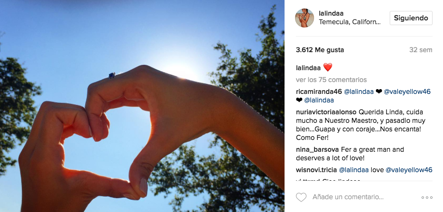This screenshot has height=212, width=443.
Task: Open nina_barsova commenter profile
Action: coord(317,149)
